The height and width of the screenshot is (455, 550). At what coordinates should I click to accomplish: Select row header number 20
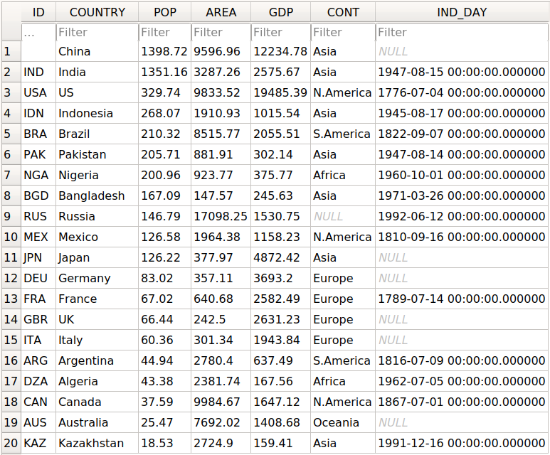pos(11,443)
